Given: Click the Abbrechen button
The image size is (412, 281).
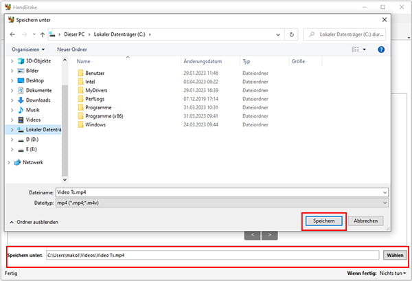Looking at the screenshot, I should click(364, 221).
